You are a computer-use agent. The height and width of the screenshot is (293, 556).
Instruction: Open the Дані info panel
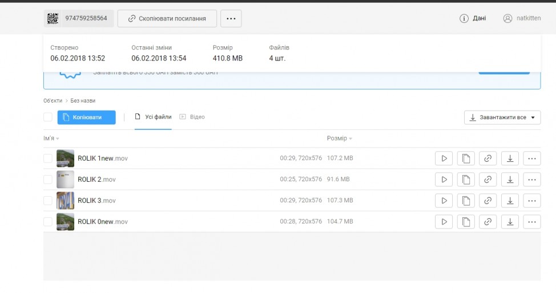473,18
